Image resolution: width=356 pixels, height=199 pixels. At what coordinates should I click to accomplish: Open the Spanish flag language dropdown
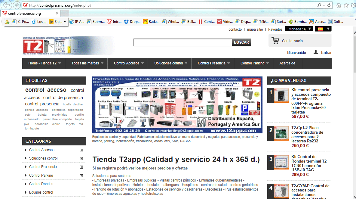point(323,29)
